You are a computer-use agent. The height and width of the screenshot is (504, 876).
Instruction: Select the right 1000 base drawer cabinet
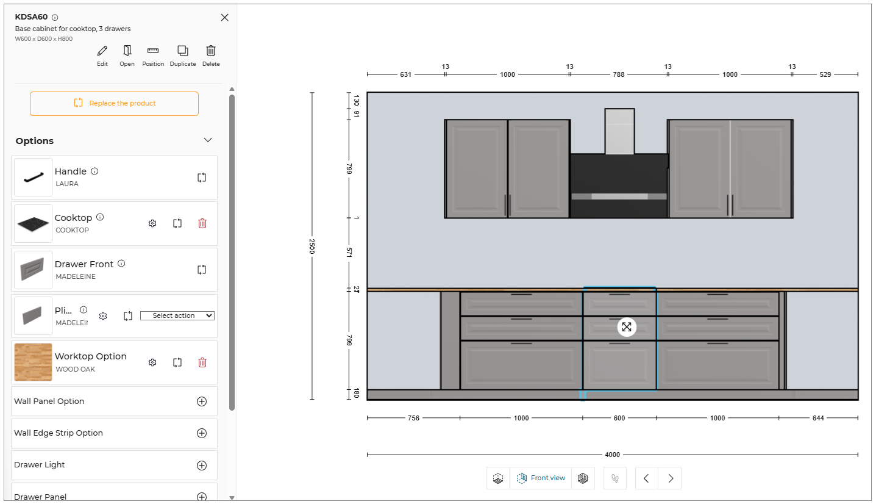coord(718,340)
